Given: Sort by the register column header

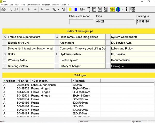Looking at the screenshot, I should pyautogui.click(x=9, y=81).
